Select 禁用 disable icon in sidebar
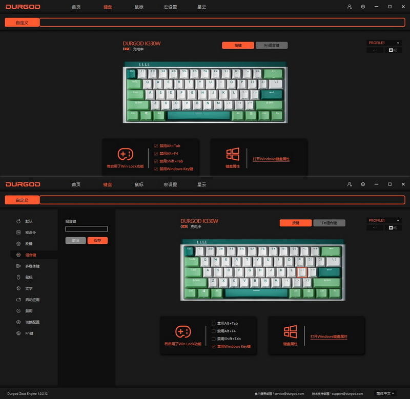The width and height of the screenshot is (410, 399). click(x=18, y=311)
